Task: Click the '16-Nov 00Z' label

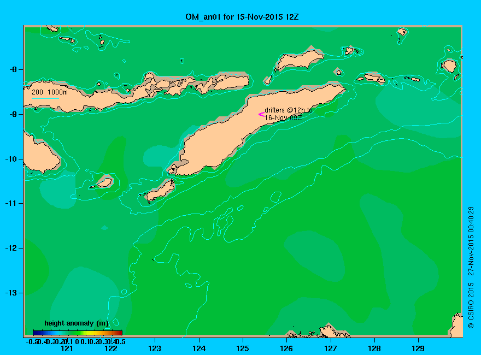Action: click(284, 118)
